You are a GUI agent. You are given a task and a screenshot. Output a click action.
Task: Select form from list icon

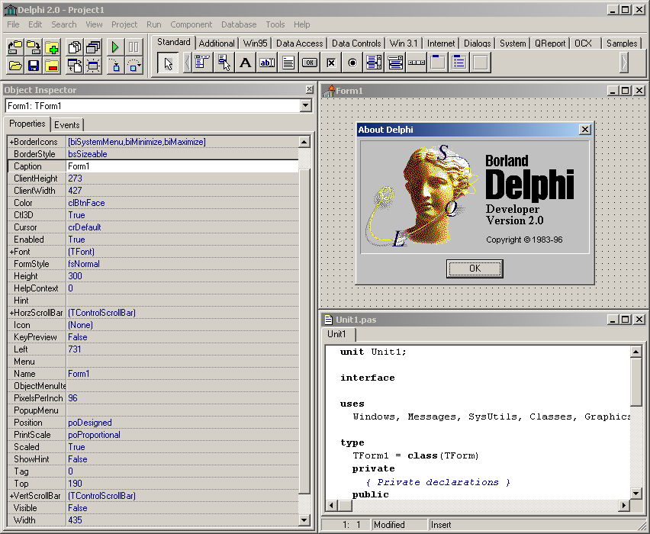tap(93, 47)
